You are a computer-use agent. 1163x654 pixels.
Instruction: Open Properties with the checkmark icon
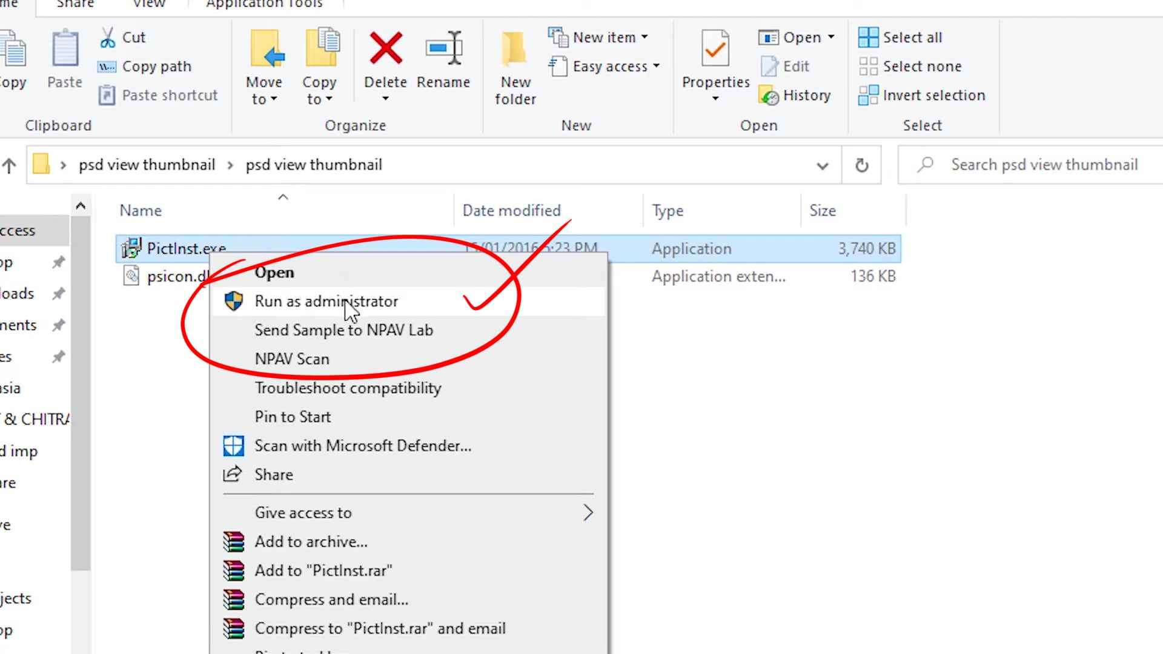coord(715,48)
